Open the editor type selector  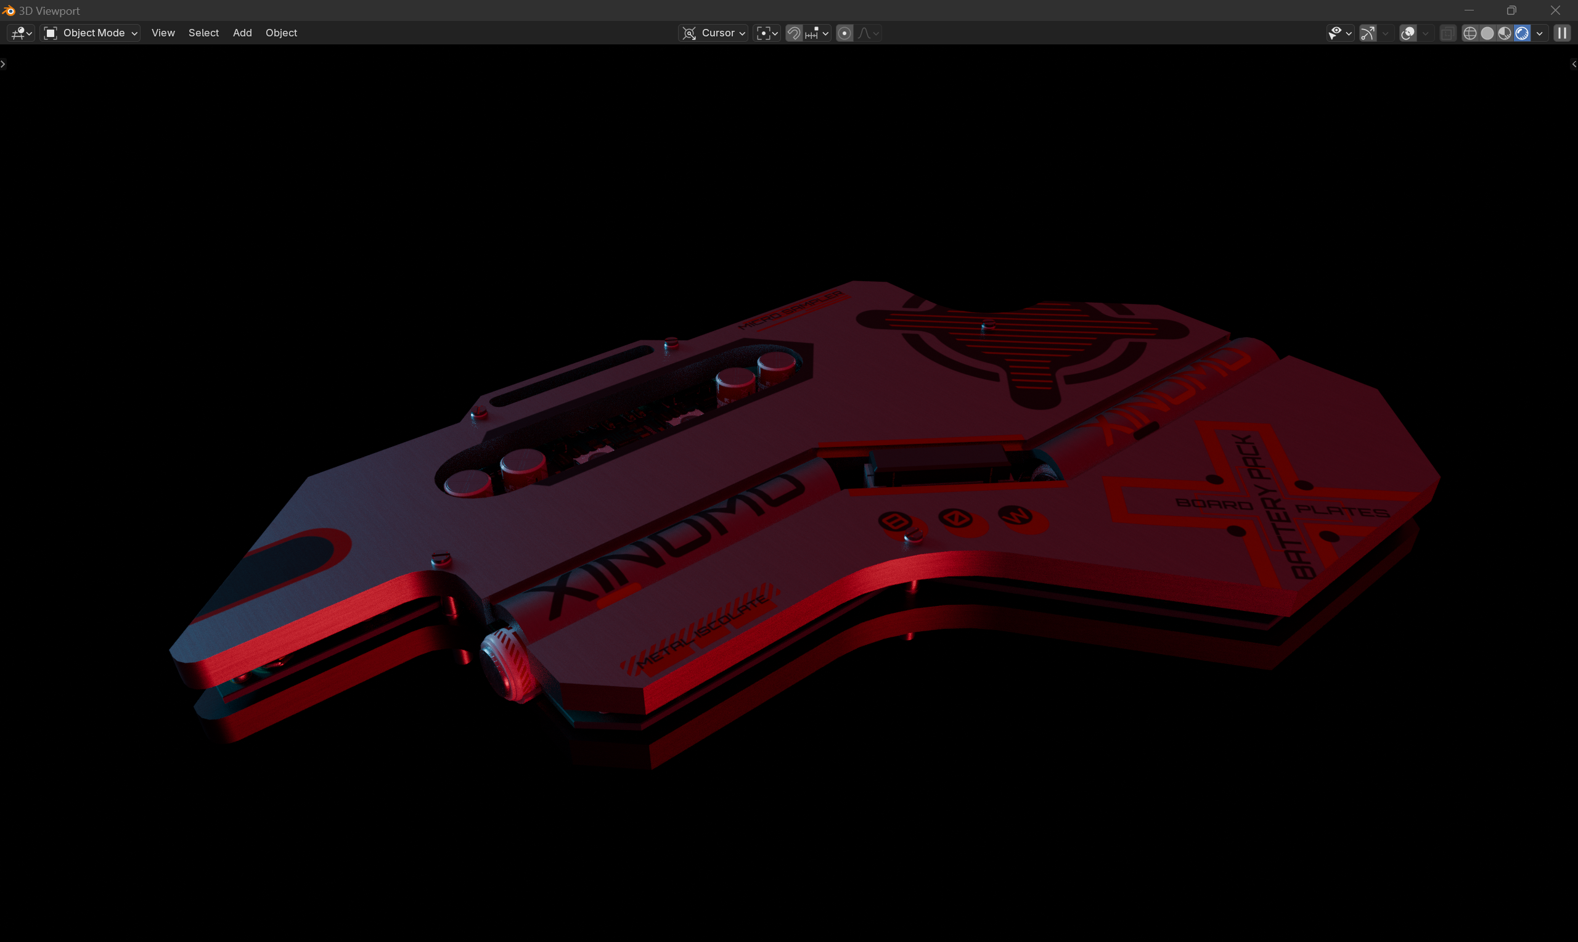pyautogui.click(x=21, y=33)
